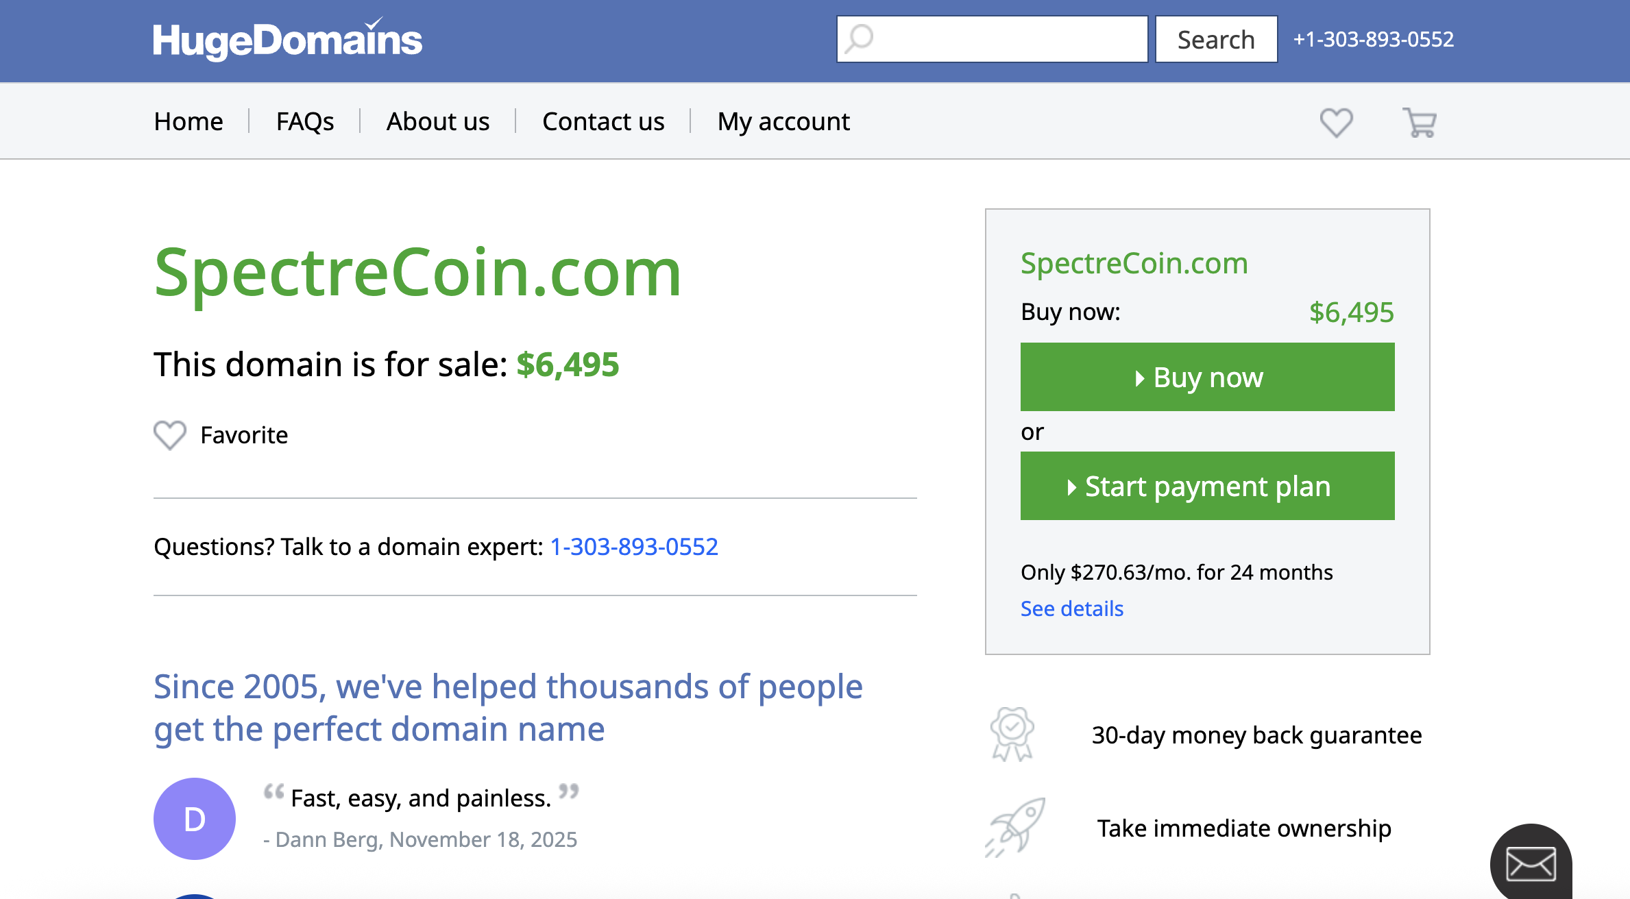
Task: Open My account
Action: coord(783,122)
